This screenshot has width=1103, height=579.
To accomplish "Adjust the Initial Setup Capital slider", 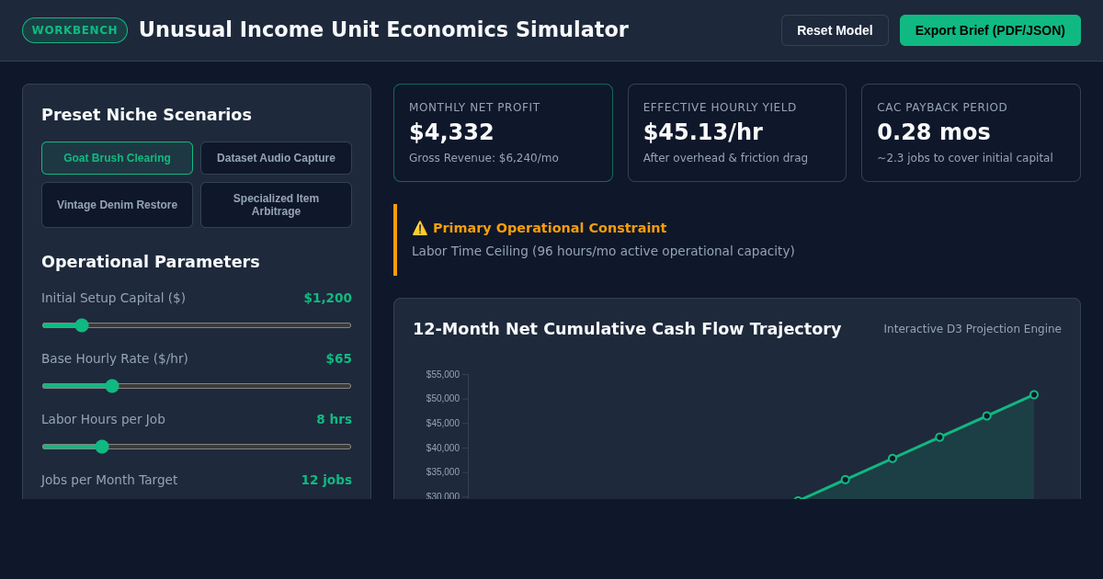I will point(197,325).
